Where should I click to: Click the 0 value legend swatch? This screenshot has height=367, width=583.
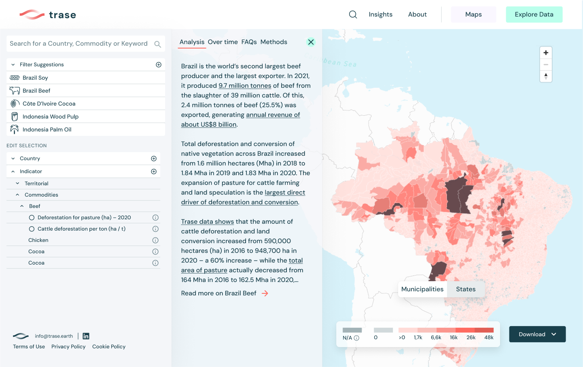pyautogui.click(x=383, y=330)
